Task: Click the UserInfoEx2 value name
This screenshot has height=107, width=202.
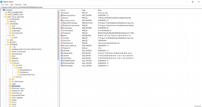Action: (x=67, y=58)
